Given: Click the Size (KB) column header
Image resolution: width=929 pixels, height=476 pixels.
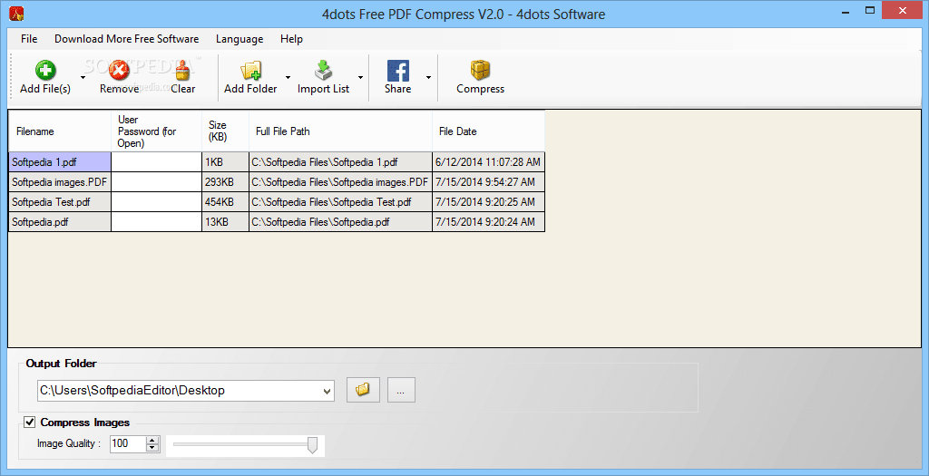Looking at the screenshot, I should 225,131.
